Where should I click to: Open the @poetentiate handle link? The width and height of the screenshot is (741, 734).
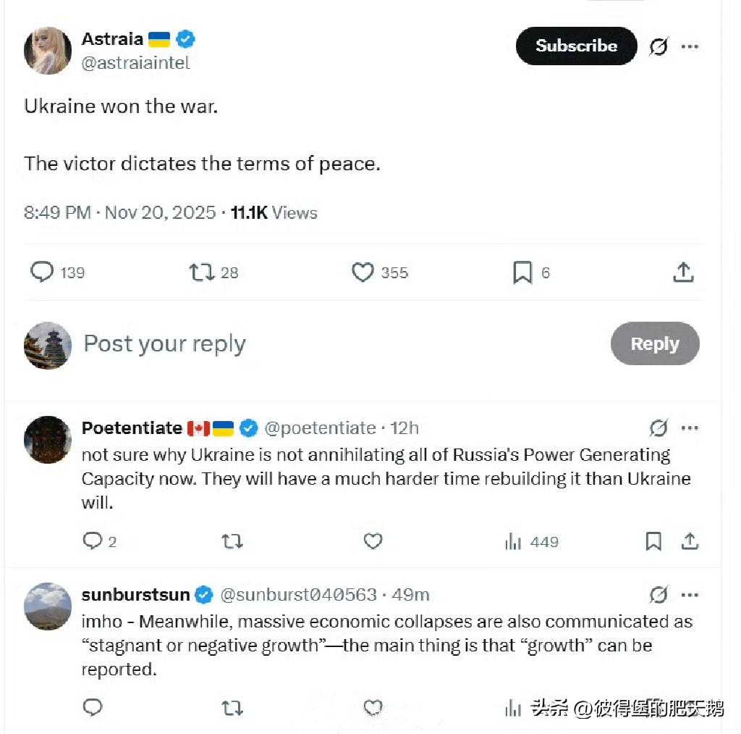[x=320, y=428]
